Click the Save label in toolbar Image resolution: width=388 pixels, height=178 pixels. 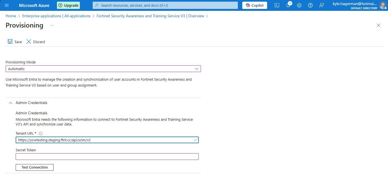coord(18,42)
